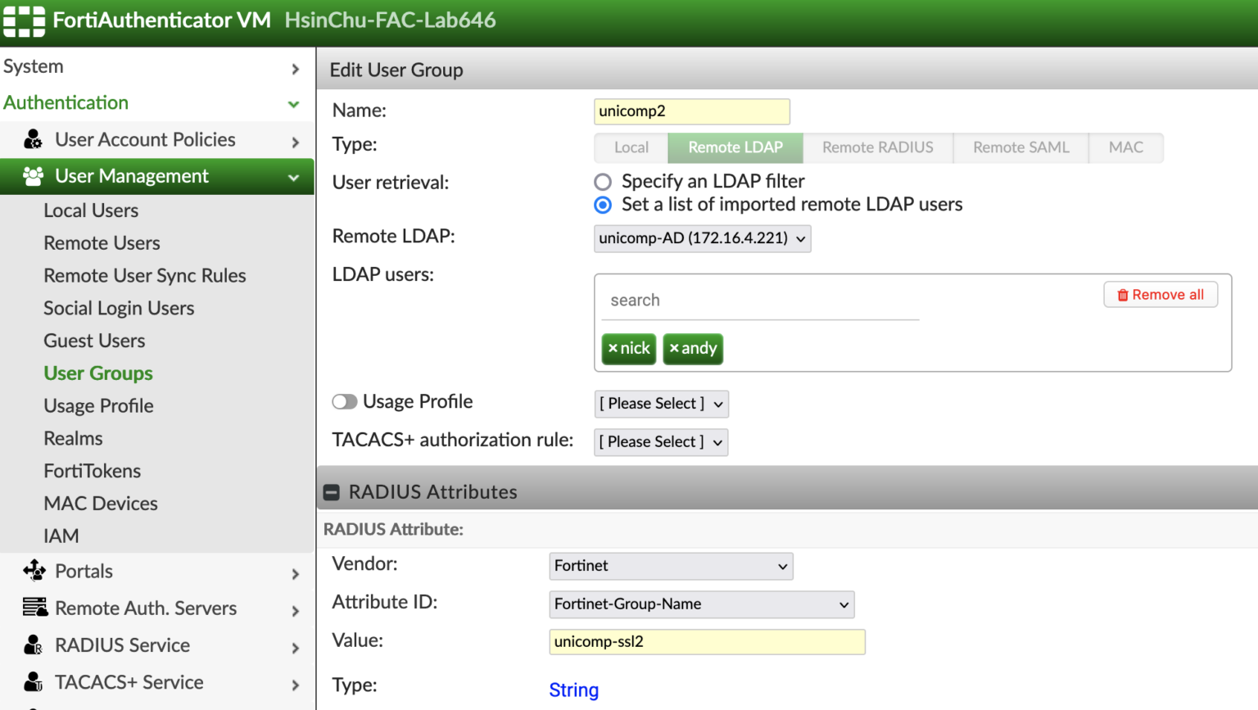Screen dimensions: 1258x710
Task: Select the MAC type tab
Action: [x=1126, y=147]
